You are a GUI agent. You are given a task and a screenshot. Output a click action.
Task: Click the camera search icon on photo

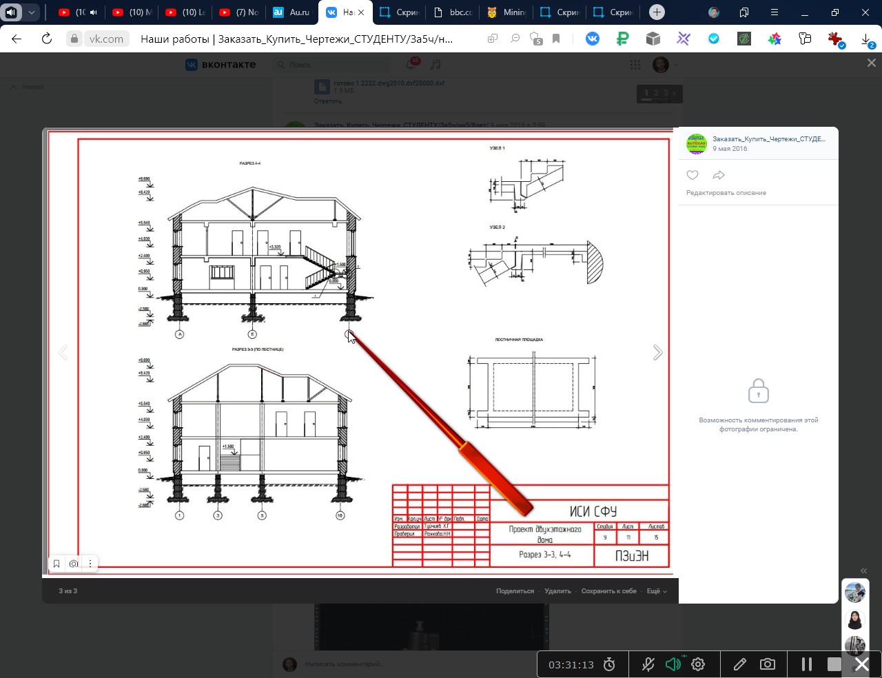pyautogui.click(x=74, y=564)
